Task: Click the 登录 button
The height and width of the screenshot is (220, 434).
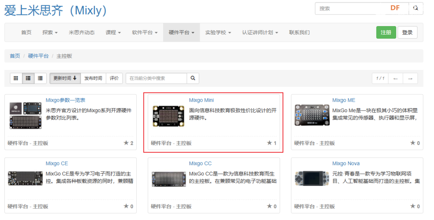Action: (407, 33)
